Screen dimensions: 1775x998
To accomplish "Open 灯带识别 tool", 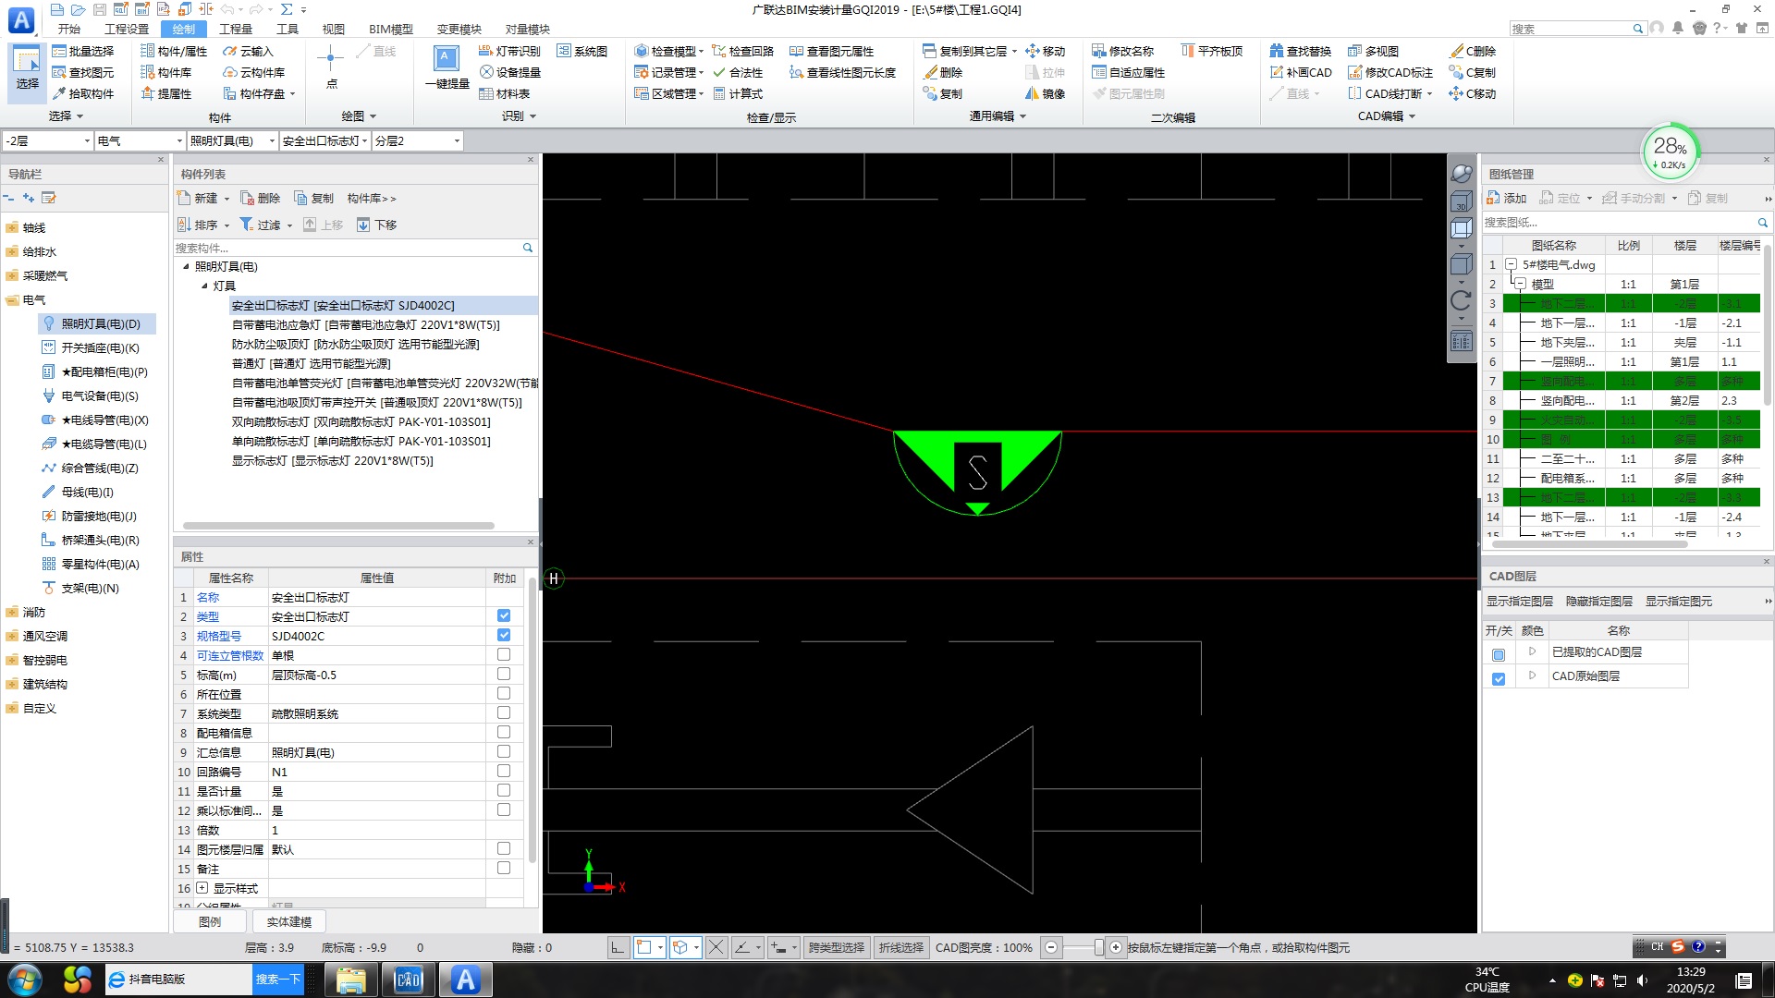I will pos(508,51).
